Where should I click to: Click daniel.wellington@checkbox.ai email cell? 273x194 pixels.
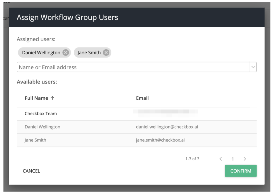[167, 127]
